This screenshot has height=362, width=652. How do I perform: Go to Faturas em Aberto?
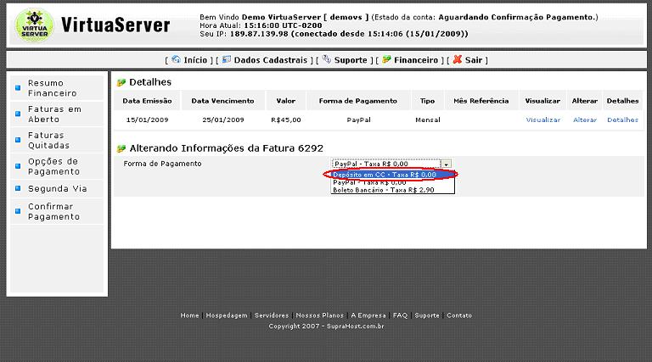pyautogui.click(x=54, y=114)
